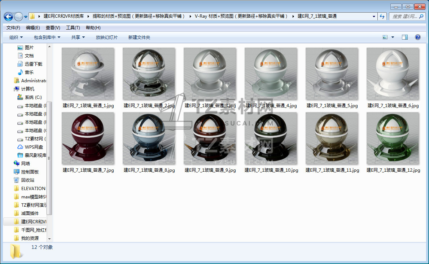Select brown sphere 建E网_7_1玻璃_普通_9.jpg
Image resolution: width=429 pixels, height=264 pixels.
click(x=210, y=138)
